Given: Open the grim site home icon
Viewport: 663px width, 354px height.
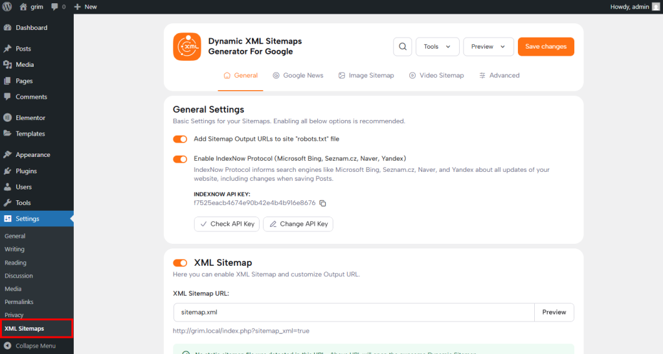Looking at the screenshot, I should 23,6.
